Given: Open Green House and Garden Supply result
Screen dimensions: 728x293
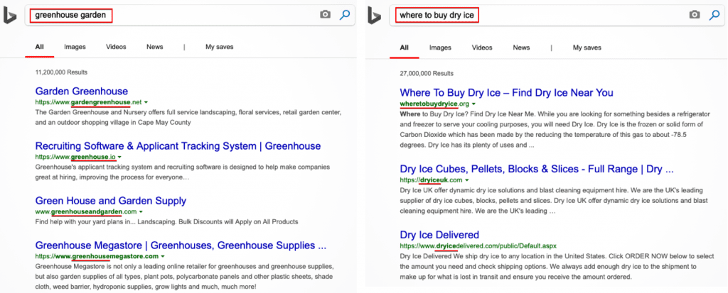Looking at the screenshot, I should point(110,201).
